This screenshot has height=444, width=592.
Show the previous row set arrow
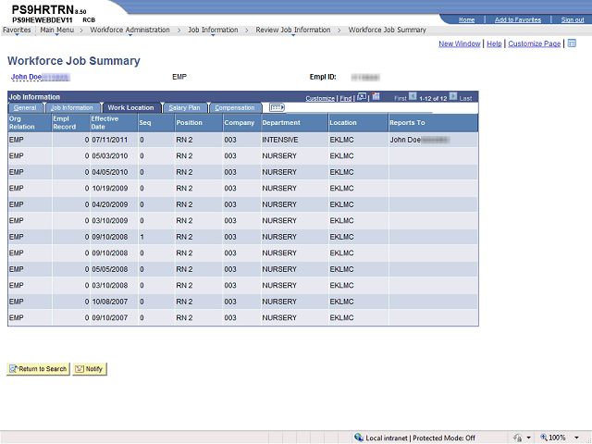pyautogui.click(x=413, y=96)
